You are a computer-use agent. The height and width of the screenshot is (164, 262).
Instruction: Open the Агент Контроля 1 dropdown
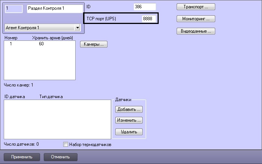tap(77, 27)
